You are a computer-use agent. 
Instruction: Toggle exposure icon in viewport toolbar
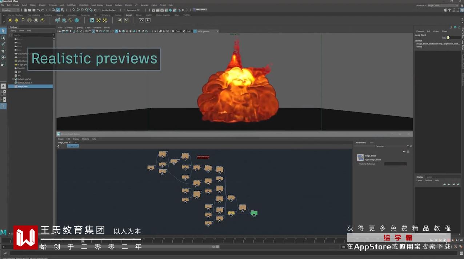pos(173,31)
